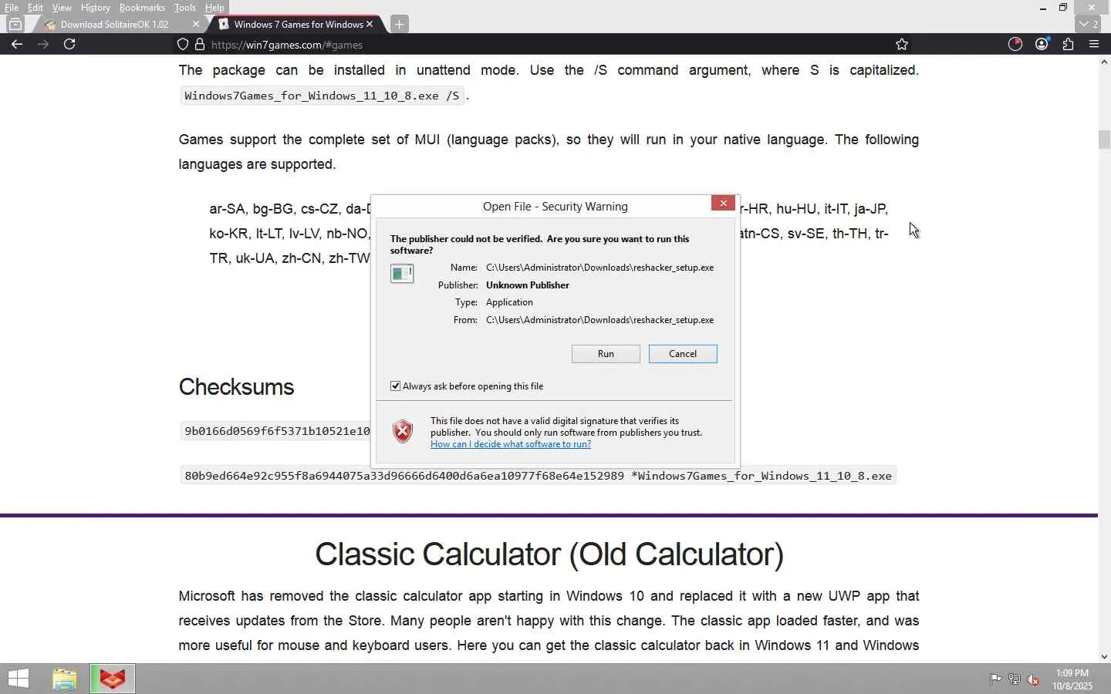Open File Explorer from the taskbar
Screen dimensions: 1111x694
click(65, 679)
